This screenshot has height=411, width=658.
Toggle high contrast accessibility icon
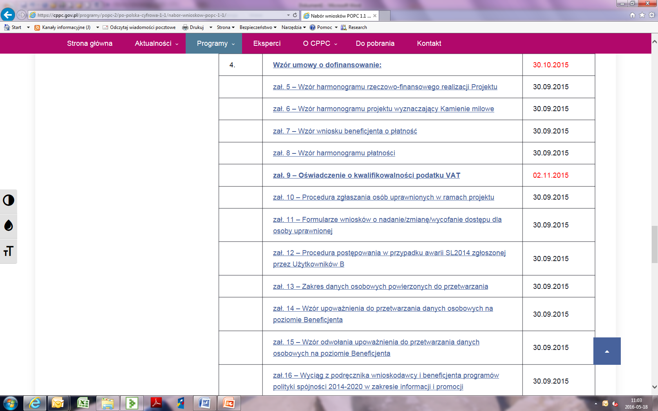point(8,200)
